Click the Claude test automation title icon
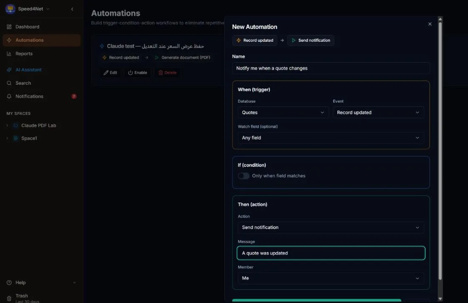 (x=102, y=46)
